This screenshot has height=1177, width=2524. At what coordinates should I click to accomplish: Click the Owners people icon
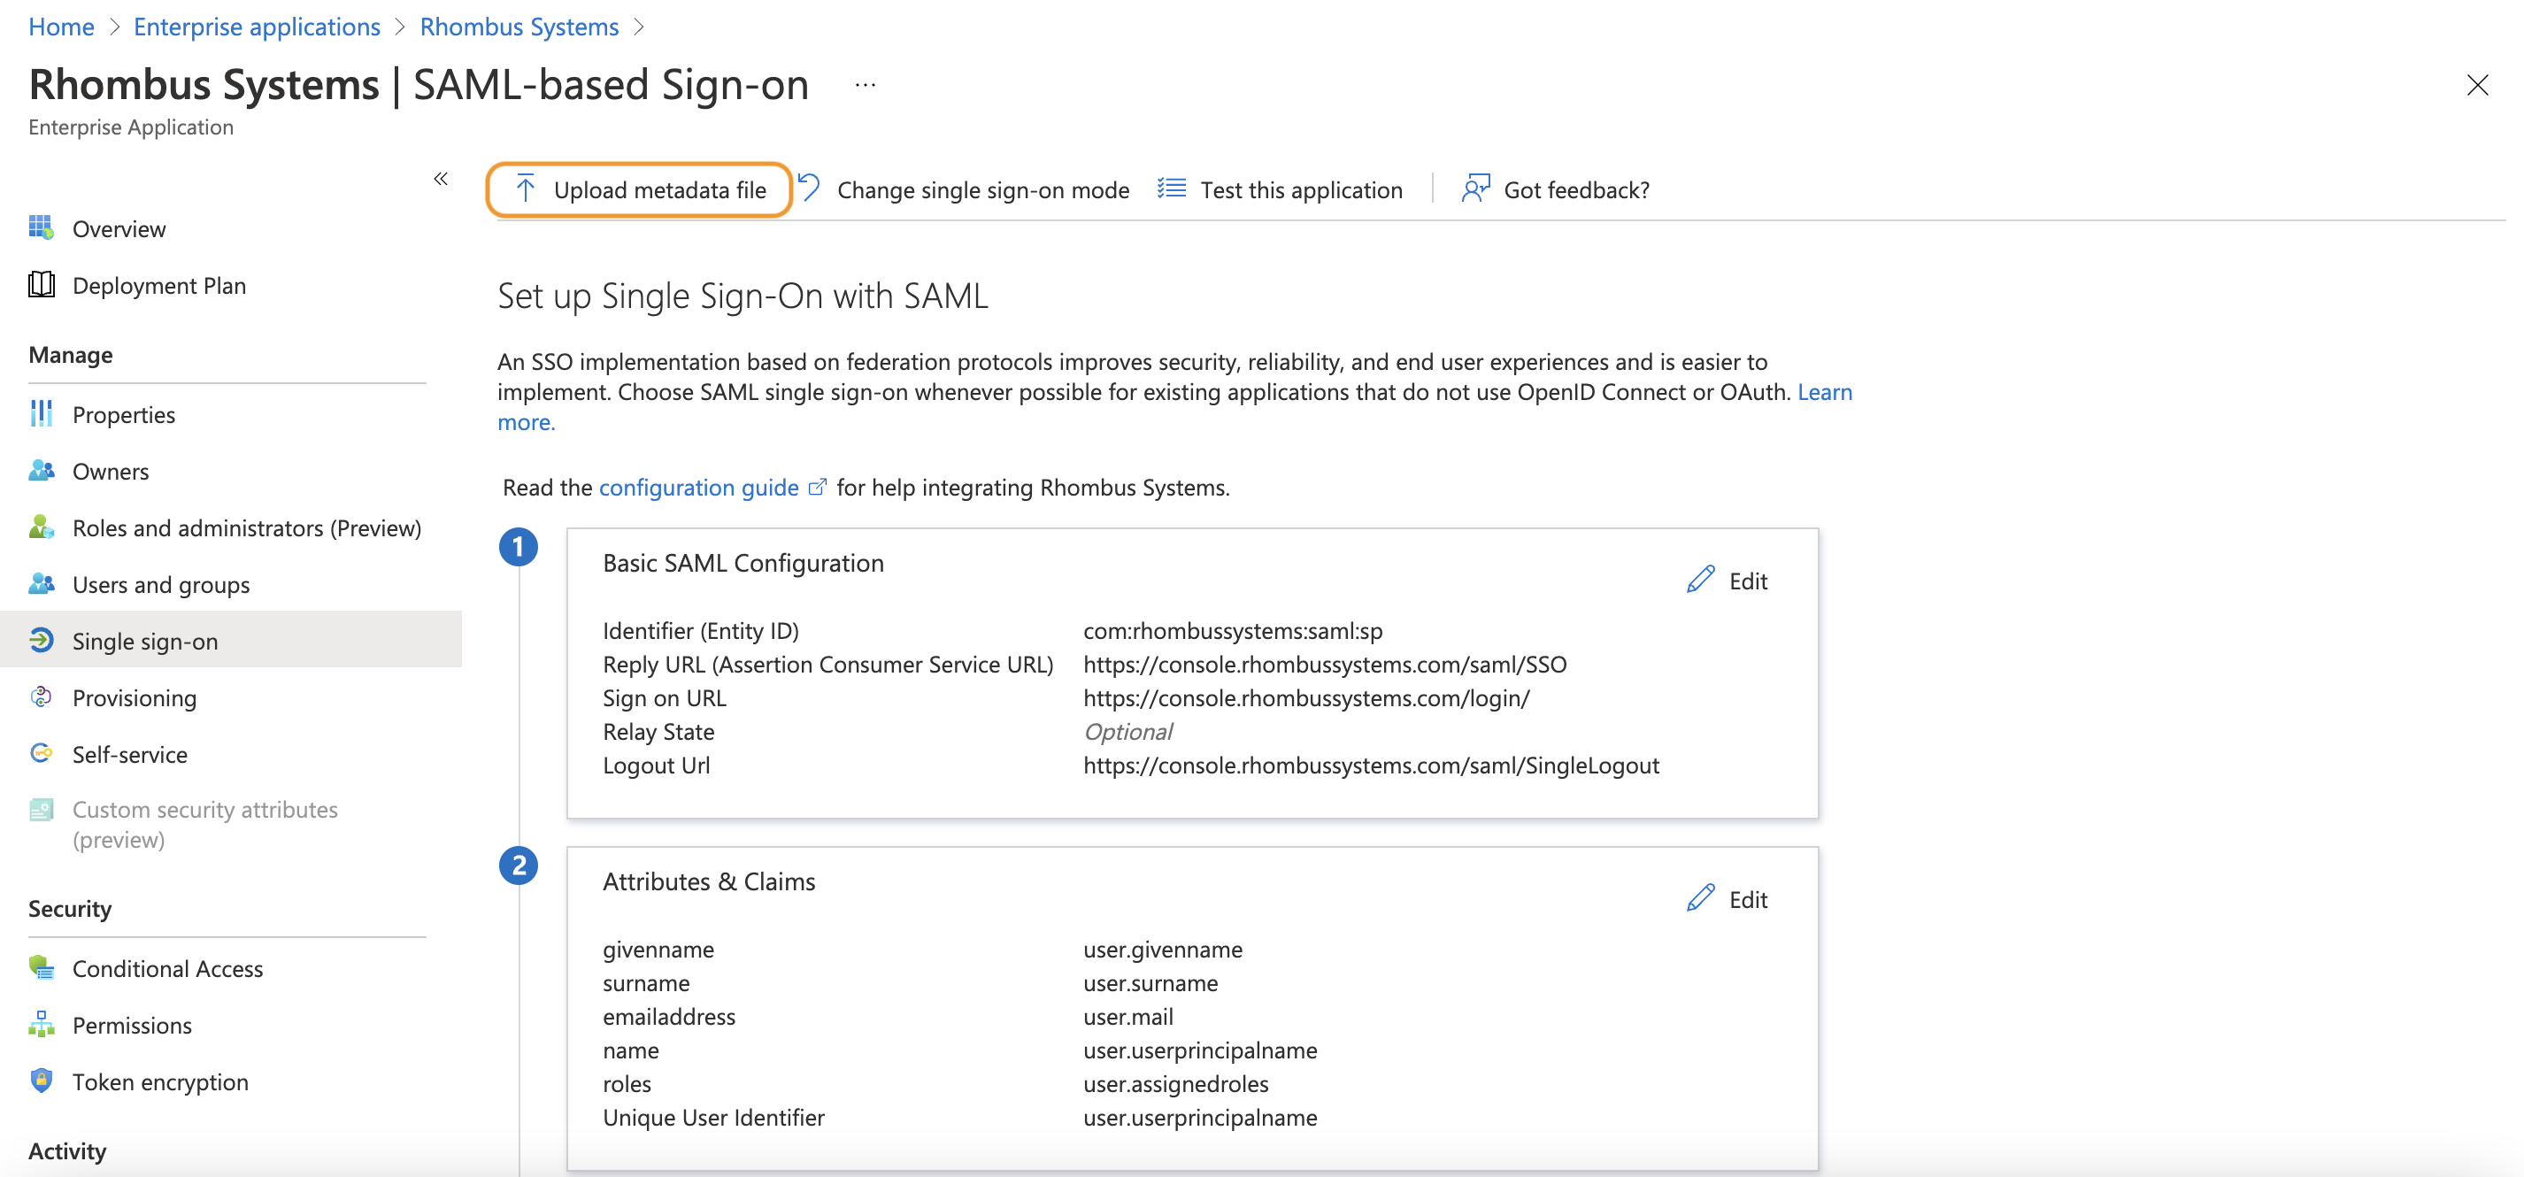click(41, 471)
